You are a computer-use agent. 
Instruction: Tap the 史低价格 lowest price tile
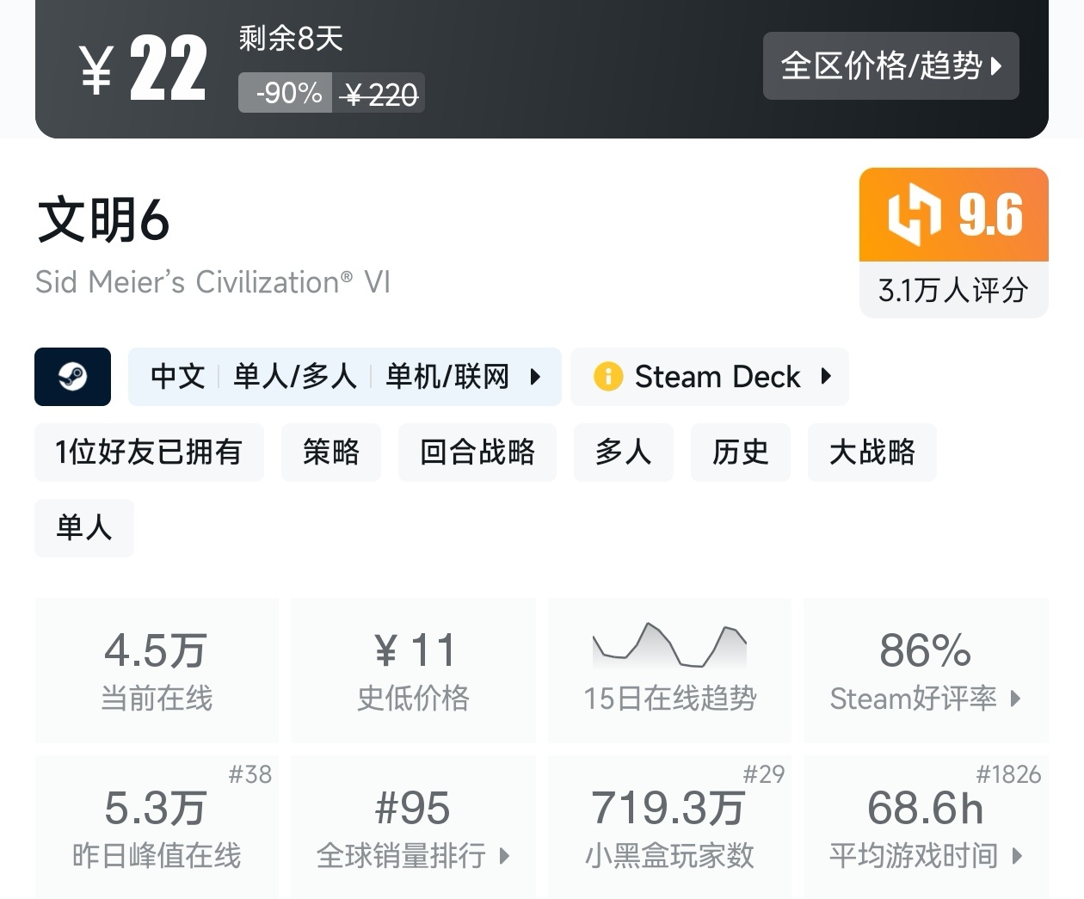pos(413,669)
